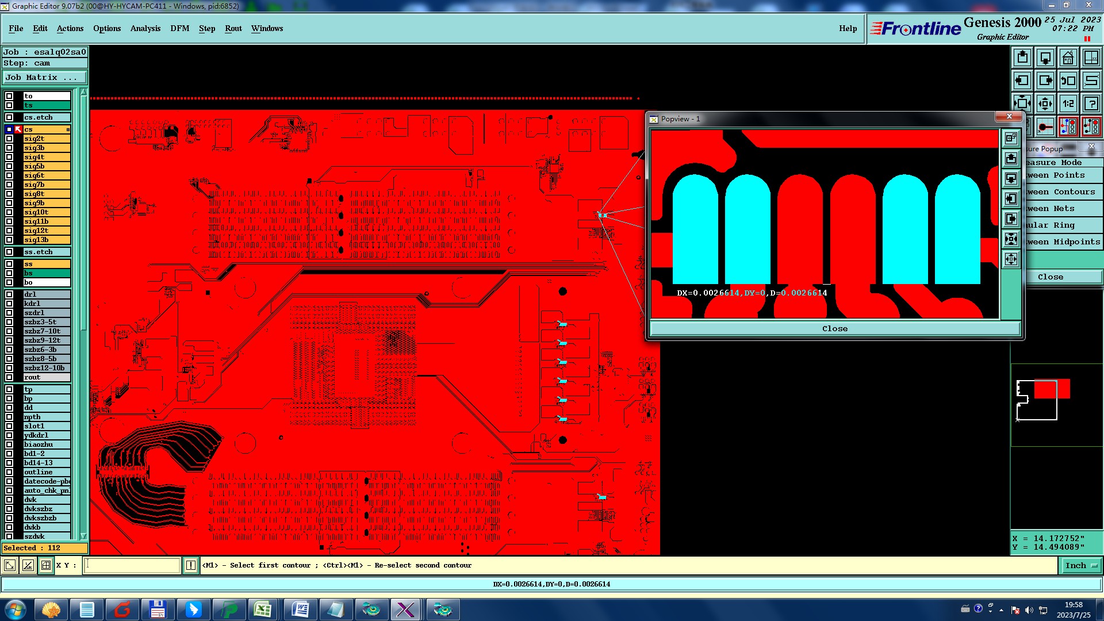Open the Inch units dropdown
The height and width of the screenshot is (621, 1104).
[1080, 566]
